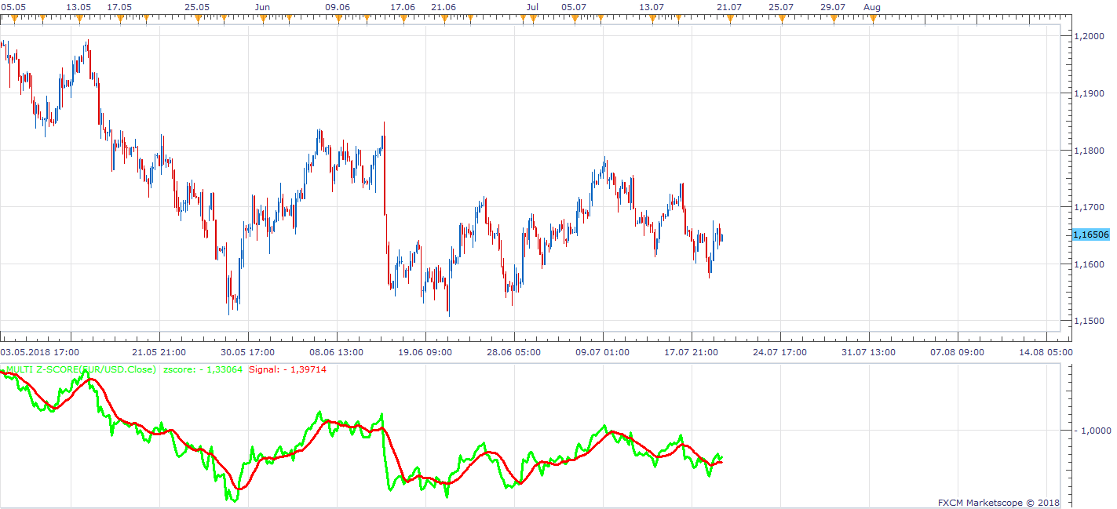The image size is (1117, 509).
Task: Click the 31.07 13:00 time label
Action: (868, 352)
